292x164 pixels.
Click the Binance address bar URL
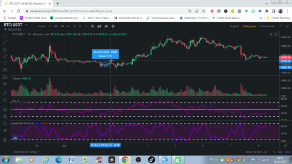71,11
